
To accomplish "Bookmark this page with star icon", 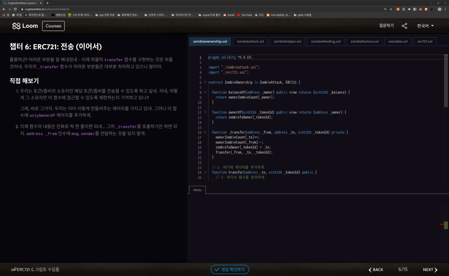I will pyautogui.click(x=391, y=9).
